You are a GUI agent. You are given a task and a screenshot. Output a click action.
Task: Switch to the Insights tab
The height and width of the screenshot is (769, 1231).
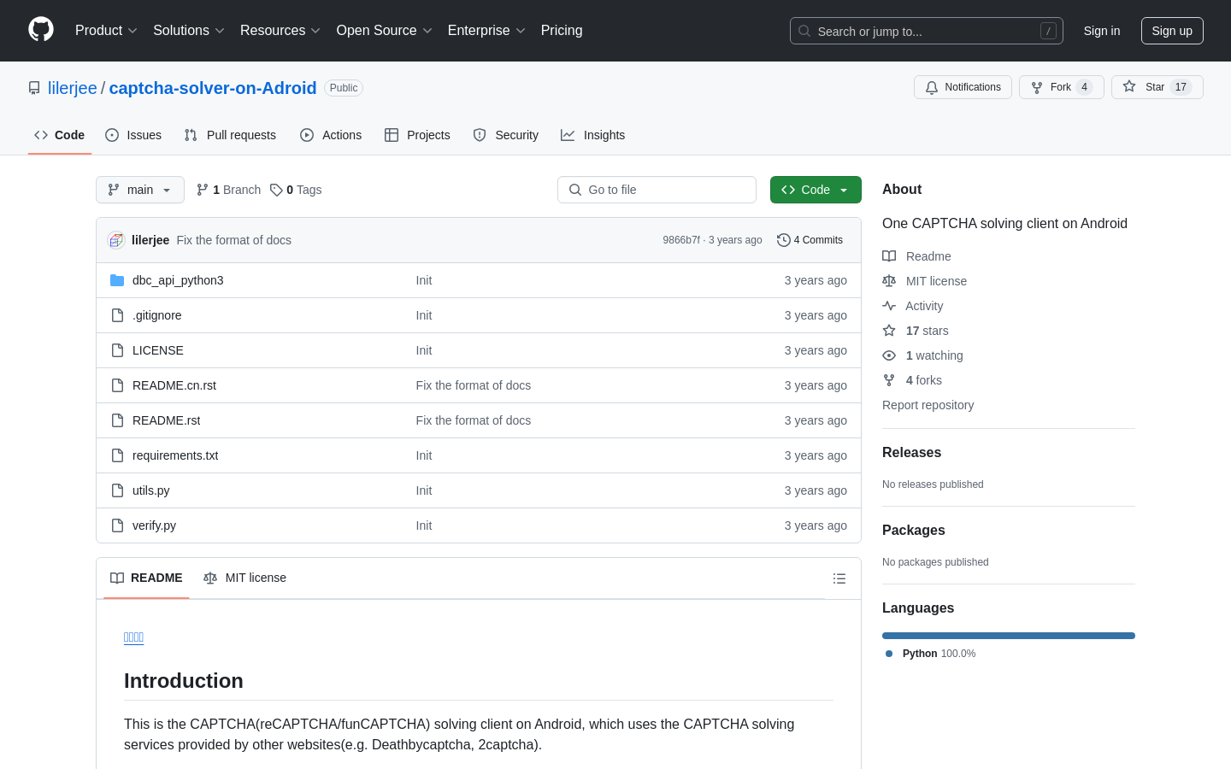point(593,135)
